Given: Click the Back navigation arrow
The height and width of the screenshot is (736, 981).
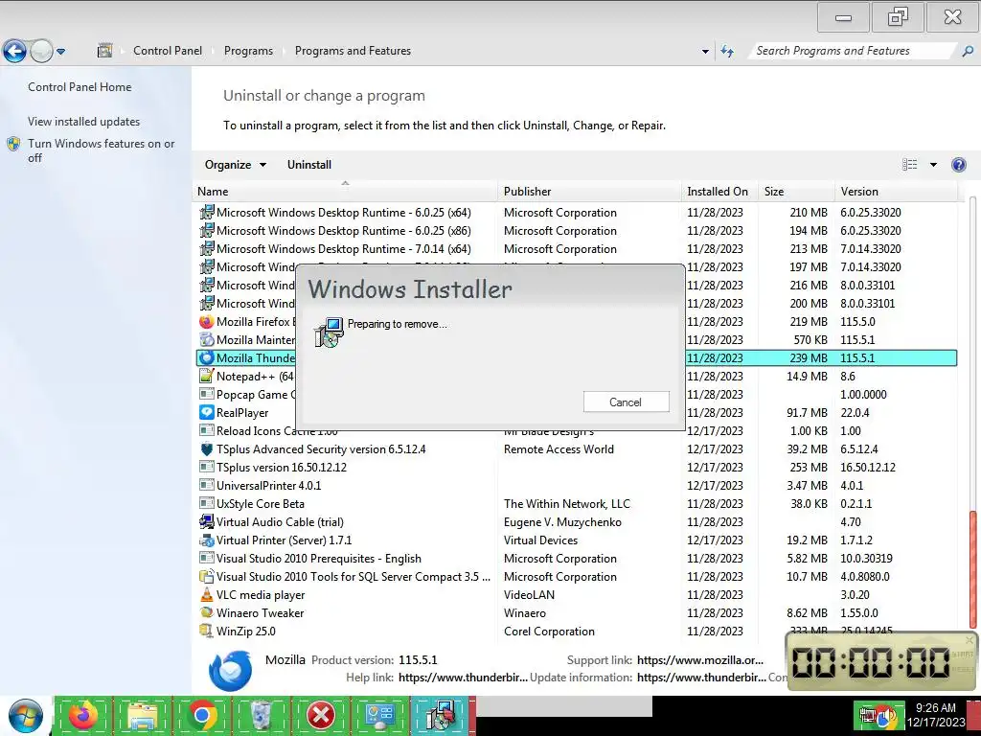Looking at the screenshot, I should (14, 51).
